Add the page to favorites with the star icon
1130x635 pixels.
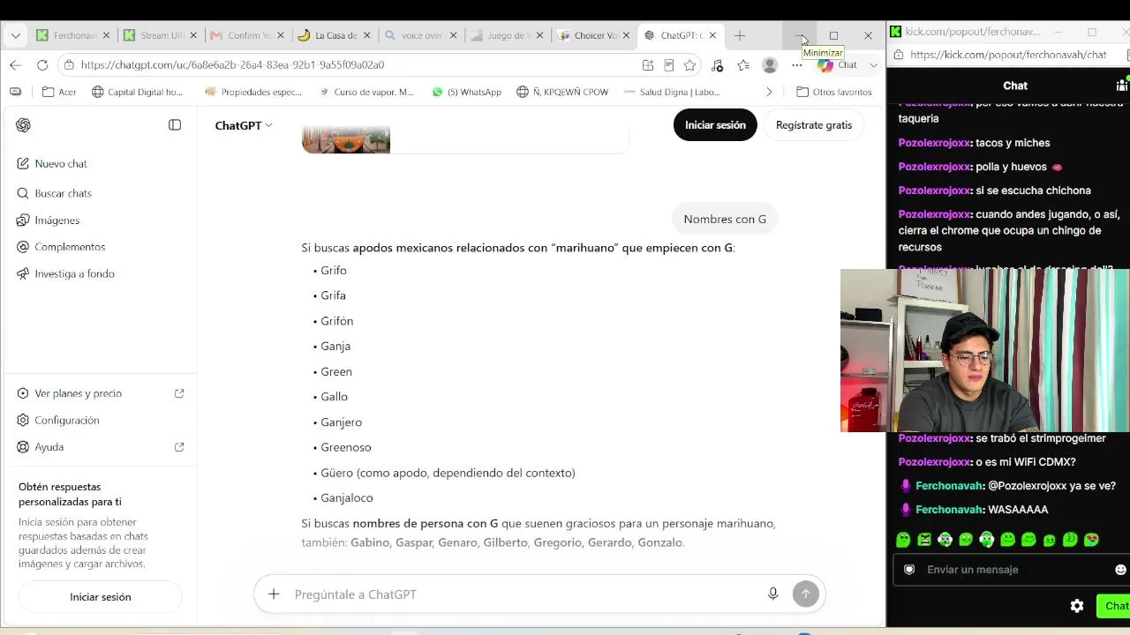point(689,65)
